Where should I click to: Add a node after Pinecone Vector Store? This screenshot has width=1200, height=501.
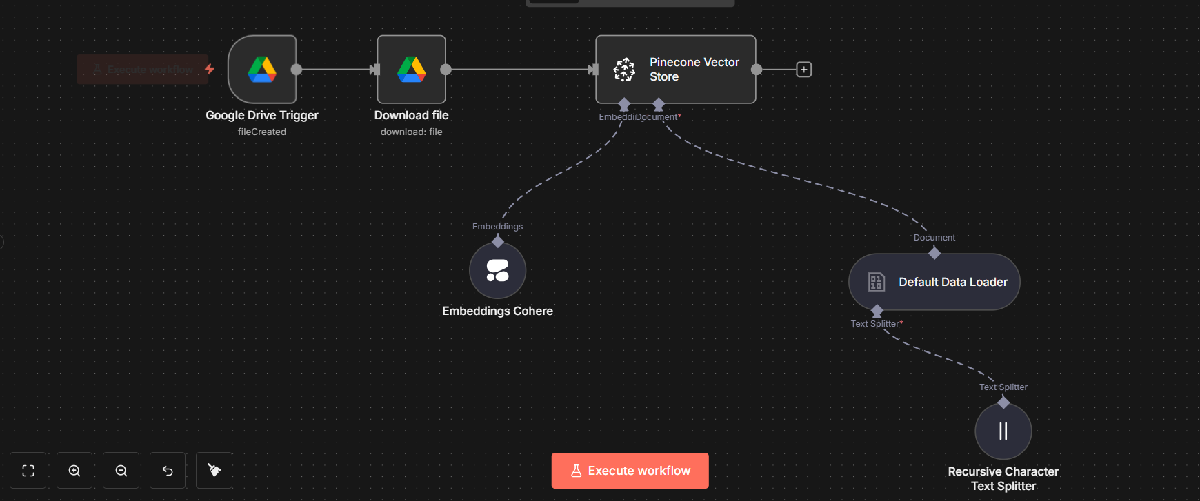(x=803, y=70)
